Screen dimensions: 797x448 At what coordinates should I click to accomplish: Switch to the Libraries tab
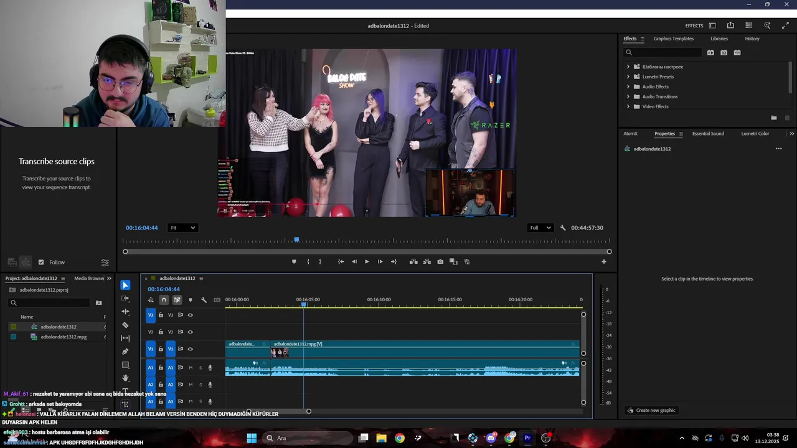click(x=719, y=39)
